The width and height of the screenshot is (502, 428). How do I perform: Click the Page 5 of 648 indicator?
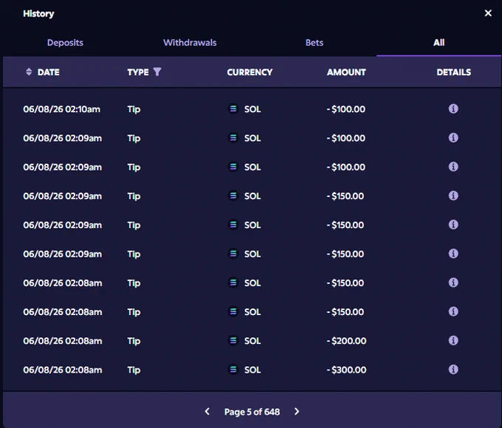coord(252,412)
